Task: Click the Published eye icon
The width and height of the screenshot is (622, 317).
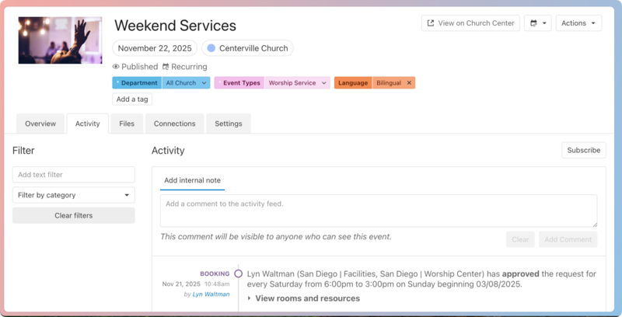Action: coord(116,67)
